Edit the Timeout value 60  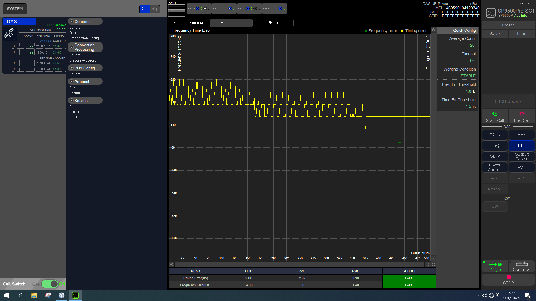[472, 60]
